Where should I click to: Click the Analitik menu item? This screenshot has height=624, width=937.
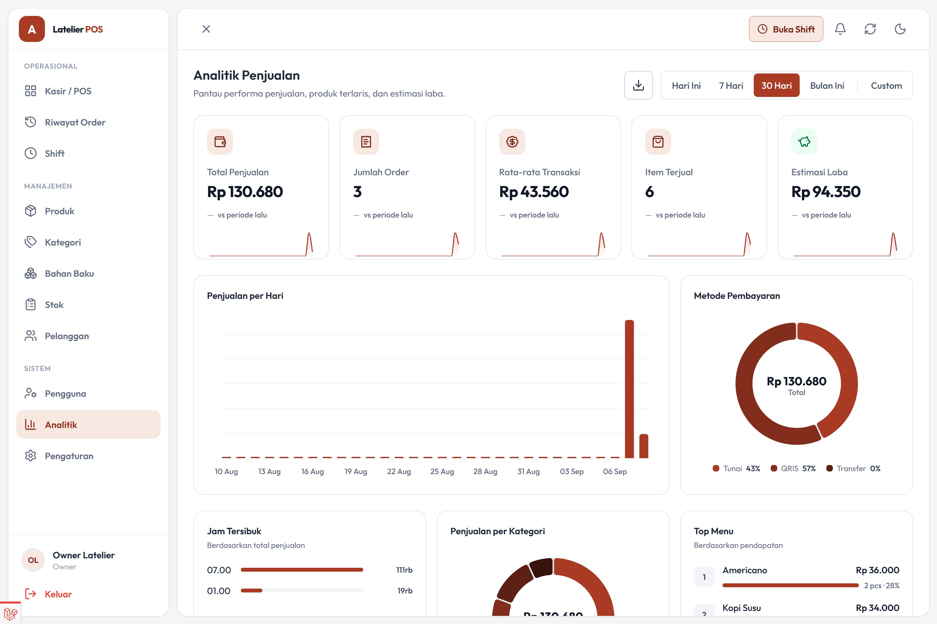pos(89,425)
